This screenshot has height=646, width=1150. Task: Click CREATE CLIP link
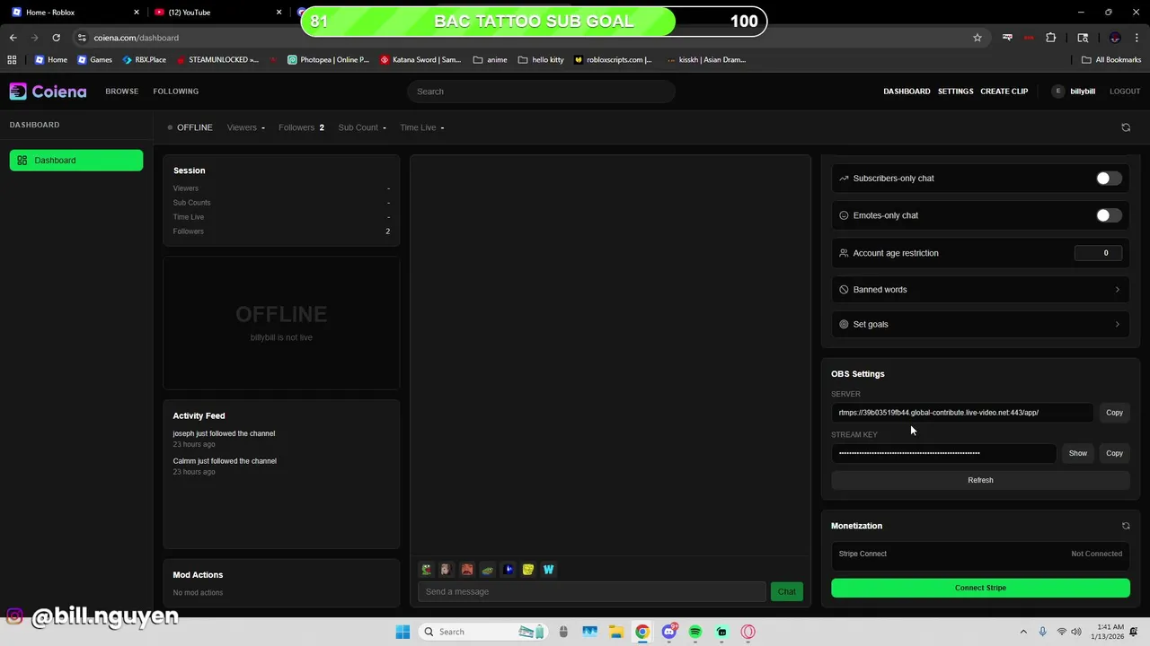(x=1004, y=92)
